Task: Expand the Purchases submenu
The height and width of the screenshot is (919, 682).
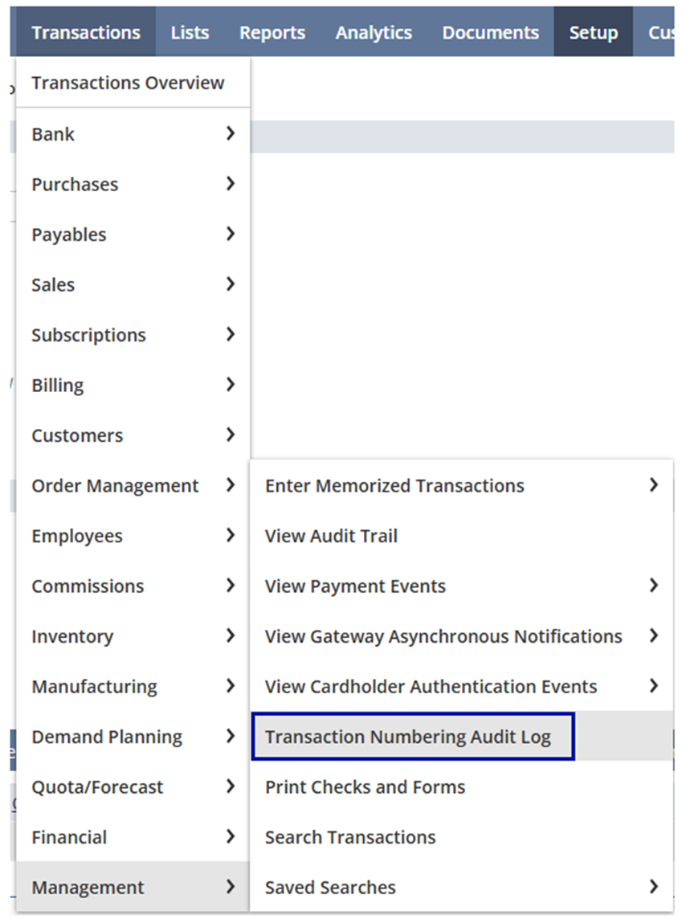Action: tap(133, 184)
